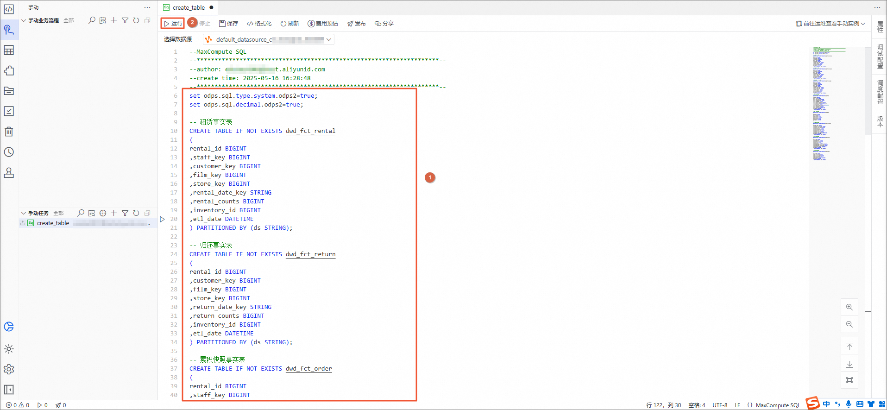This screenshot has height=410, width=887.
Task: Click the sun theme icon in lower sidebar
Action: [x=9, y=349]
